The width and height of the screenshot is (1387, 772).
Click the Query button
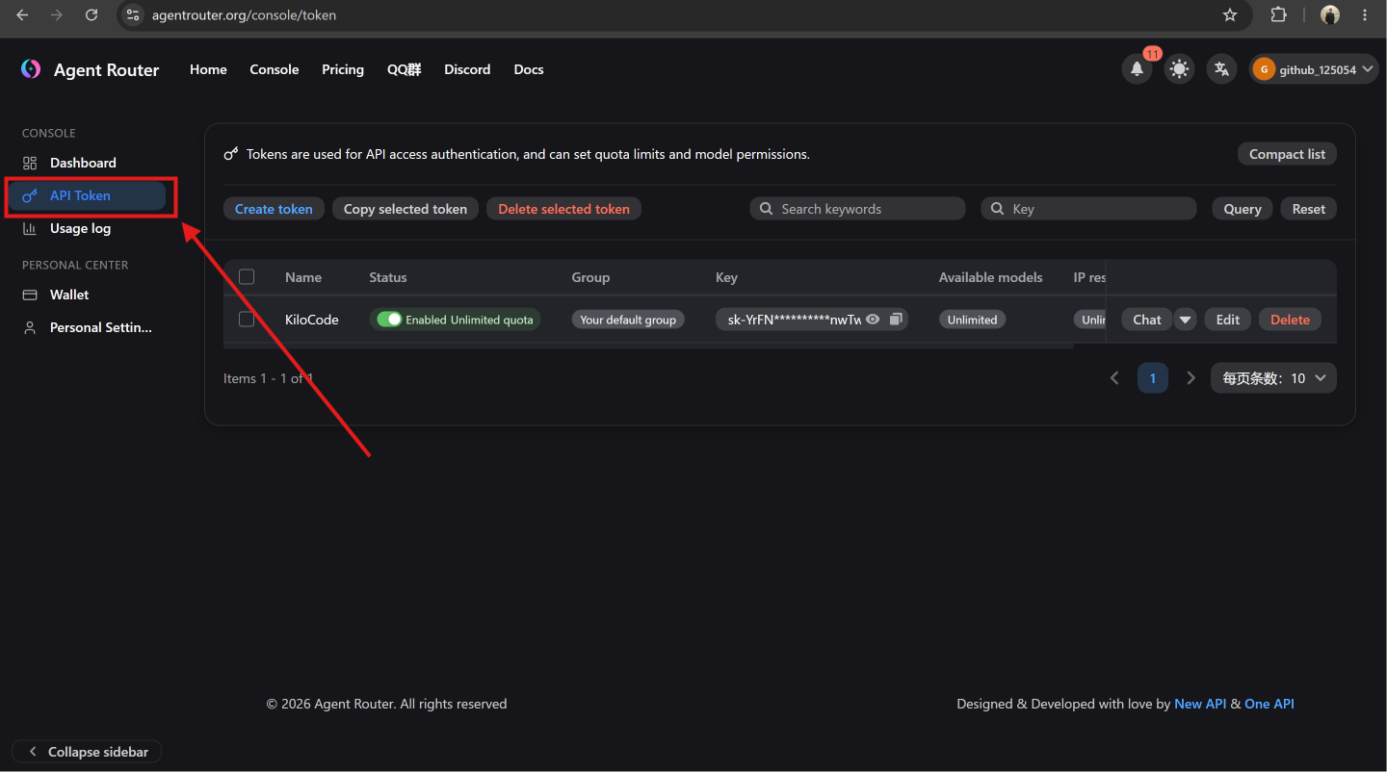pyautogui.click(x=1243, y=209)
